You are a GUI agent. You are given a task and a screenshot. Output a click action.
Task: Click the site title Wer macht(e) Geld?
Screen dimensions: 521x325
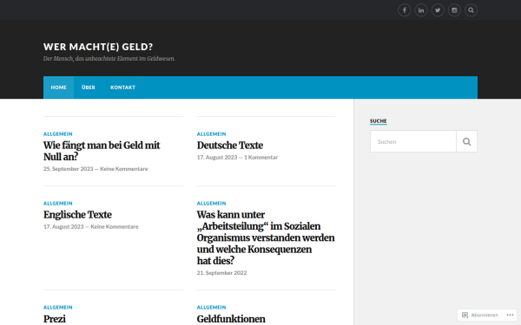tap(98, 47)
